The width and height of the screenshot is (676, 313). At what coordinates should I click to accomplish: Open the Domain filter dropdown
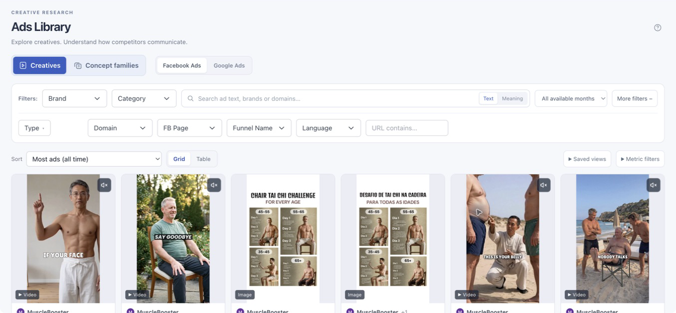point(120,128)
